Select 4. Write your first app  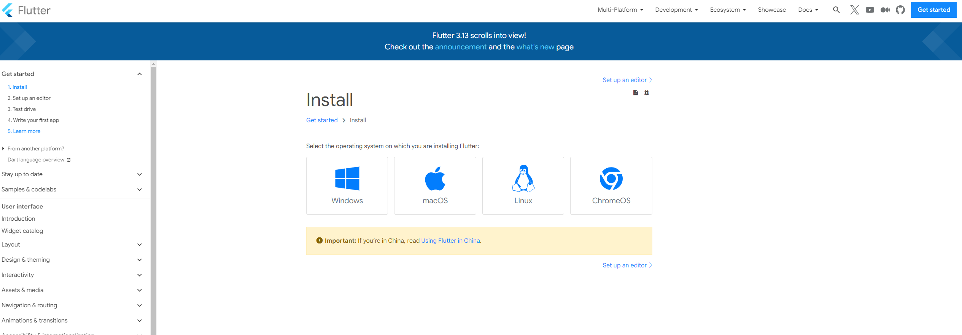coord(33,120)
